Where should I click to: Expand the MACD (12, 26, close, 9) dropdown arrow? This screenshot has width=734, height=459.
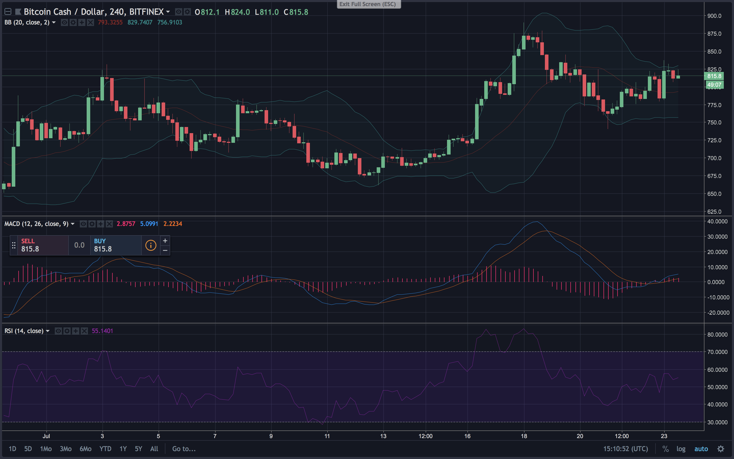[72, 224]
